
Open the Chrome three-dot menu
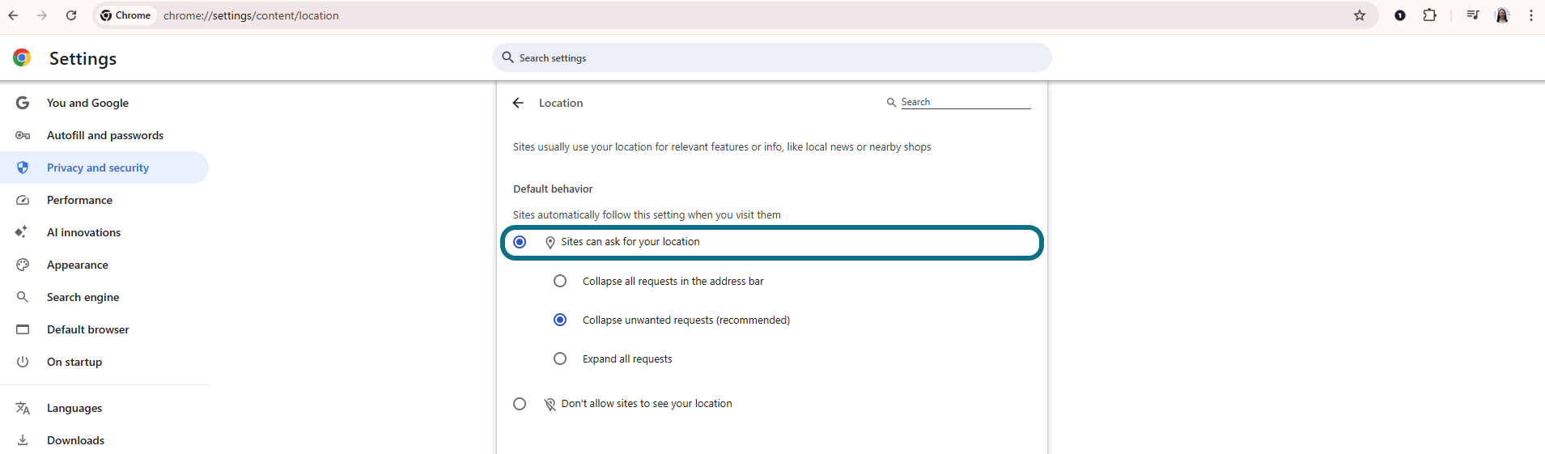pyautogui.click(x=1531, y=15)
